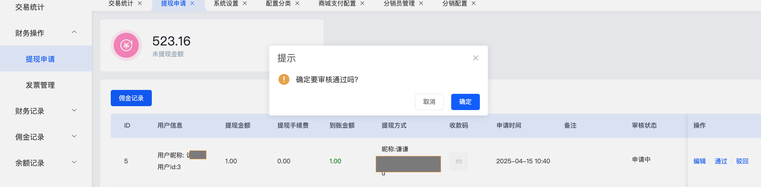Click the orange warning exclamation icon

coord(284,79)
